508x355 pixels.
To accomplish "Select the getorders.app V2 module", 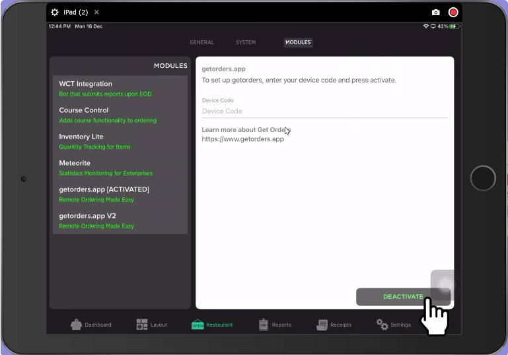I will 120,220.
